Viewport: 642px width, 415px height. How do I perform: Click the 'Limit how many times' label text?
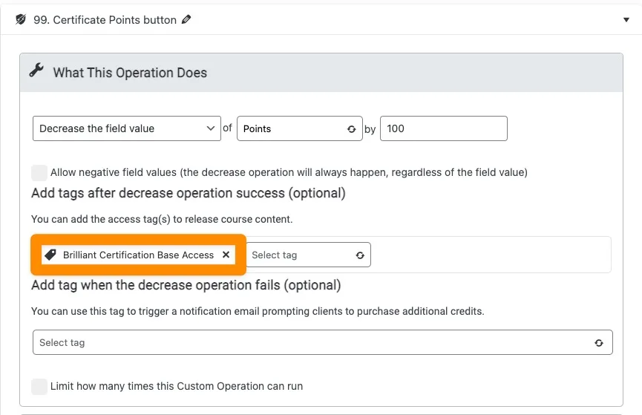click(177, 386)
